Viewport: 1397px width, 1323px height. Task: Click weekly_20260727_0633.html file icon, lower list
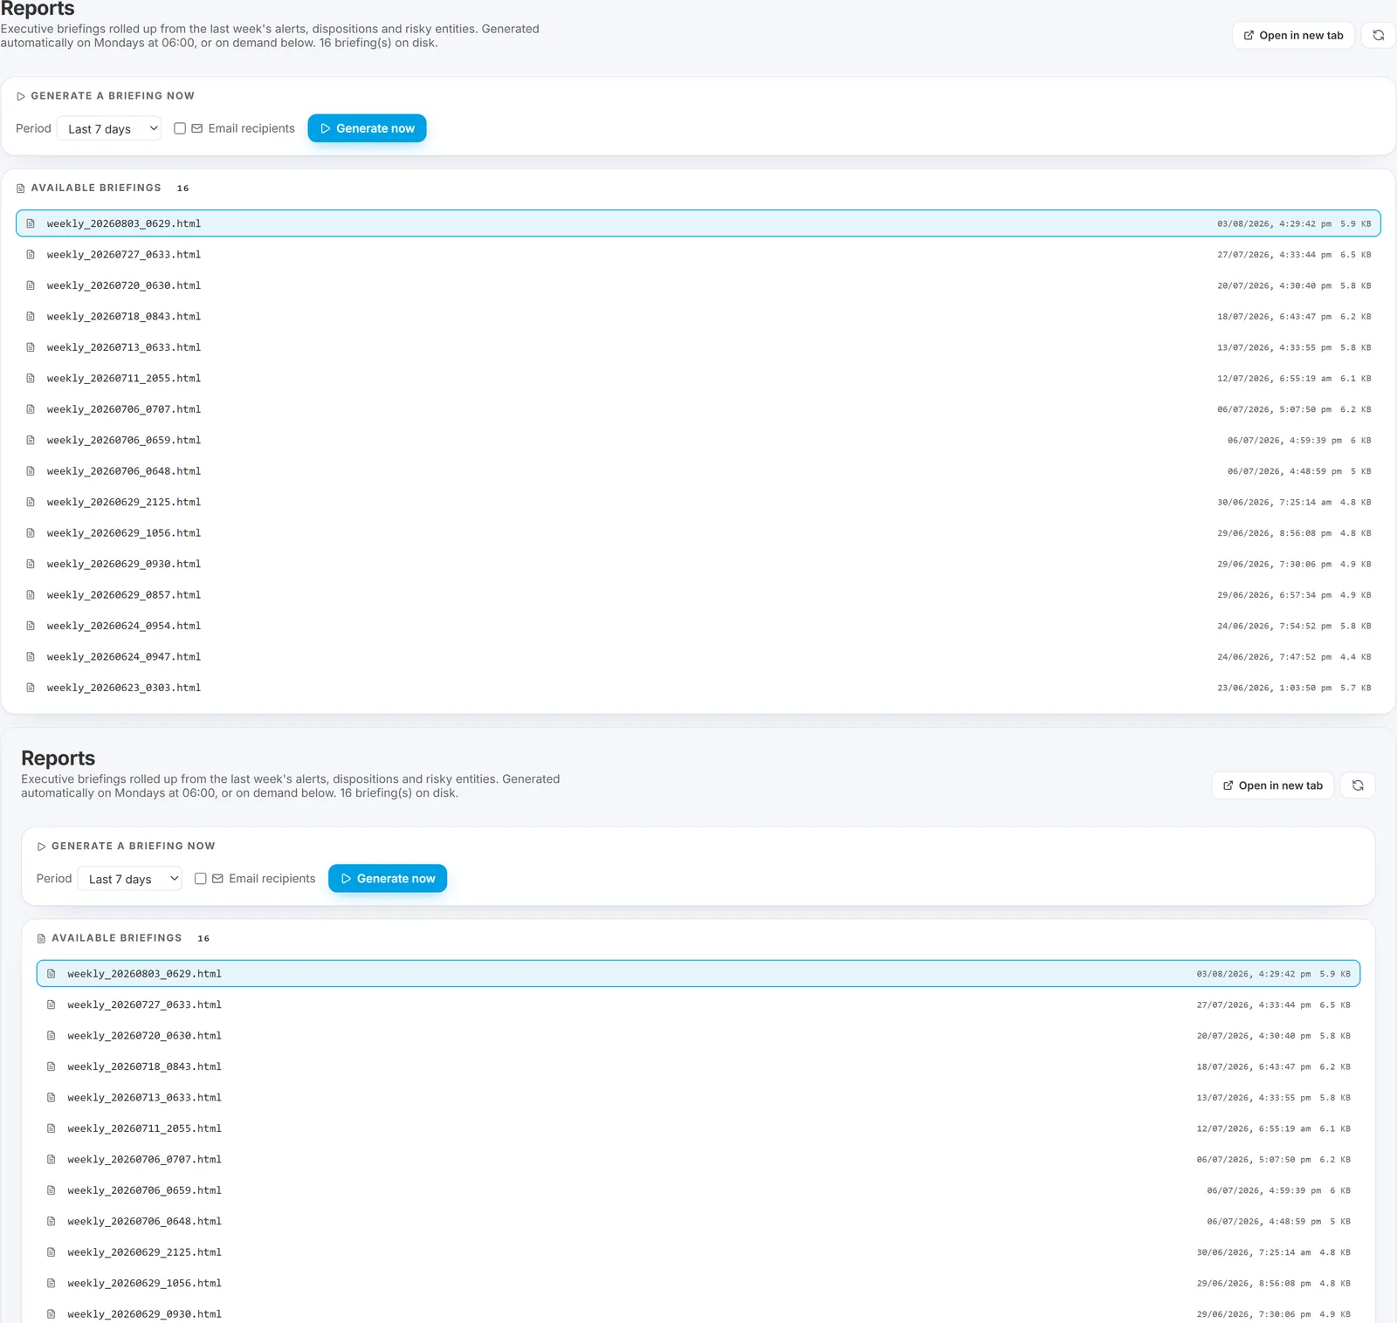[52, 1005]
